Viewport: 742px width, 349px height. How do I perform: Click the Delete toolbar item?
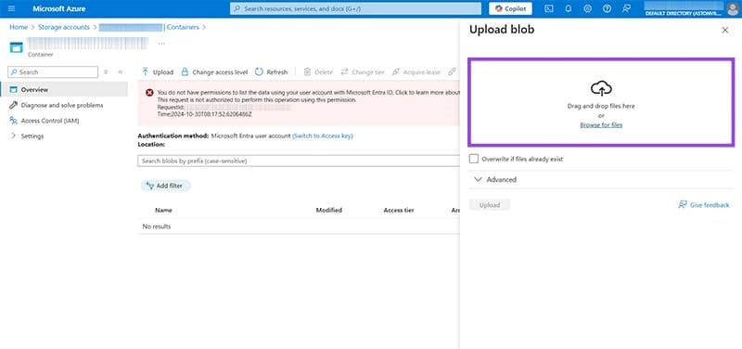[x=318, y=72]
